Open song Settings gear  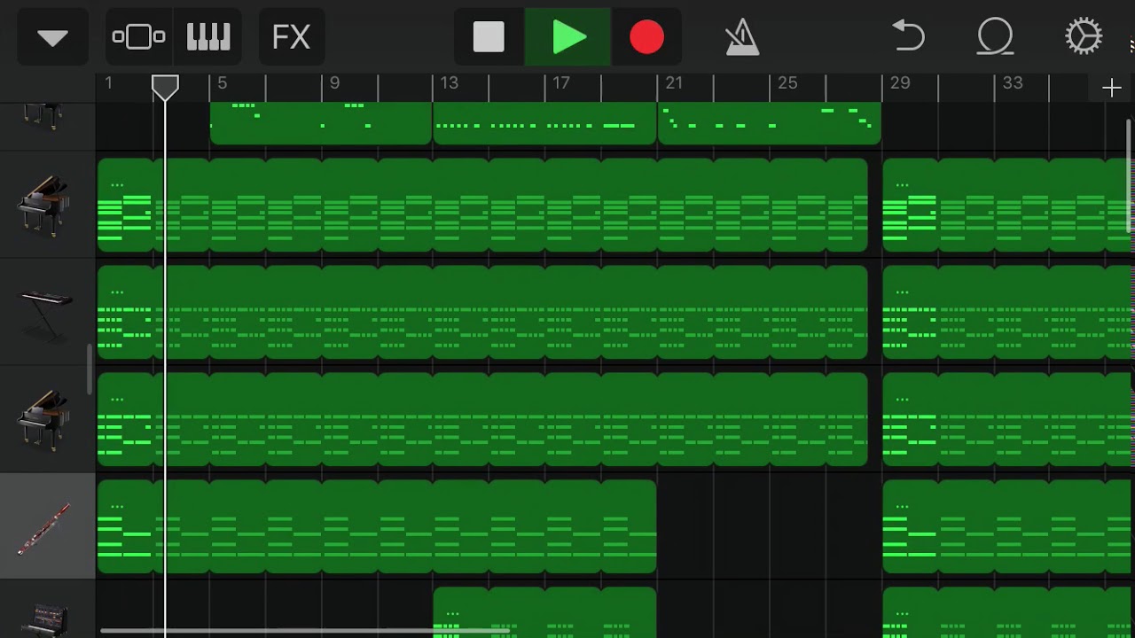click(1084, 37)
